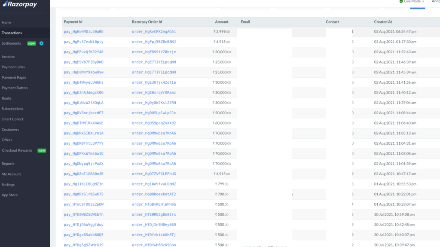Screen dimensions: 440x247
Task: Open Subscriptions in the sidebar
Action: tap(12, 109)
